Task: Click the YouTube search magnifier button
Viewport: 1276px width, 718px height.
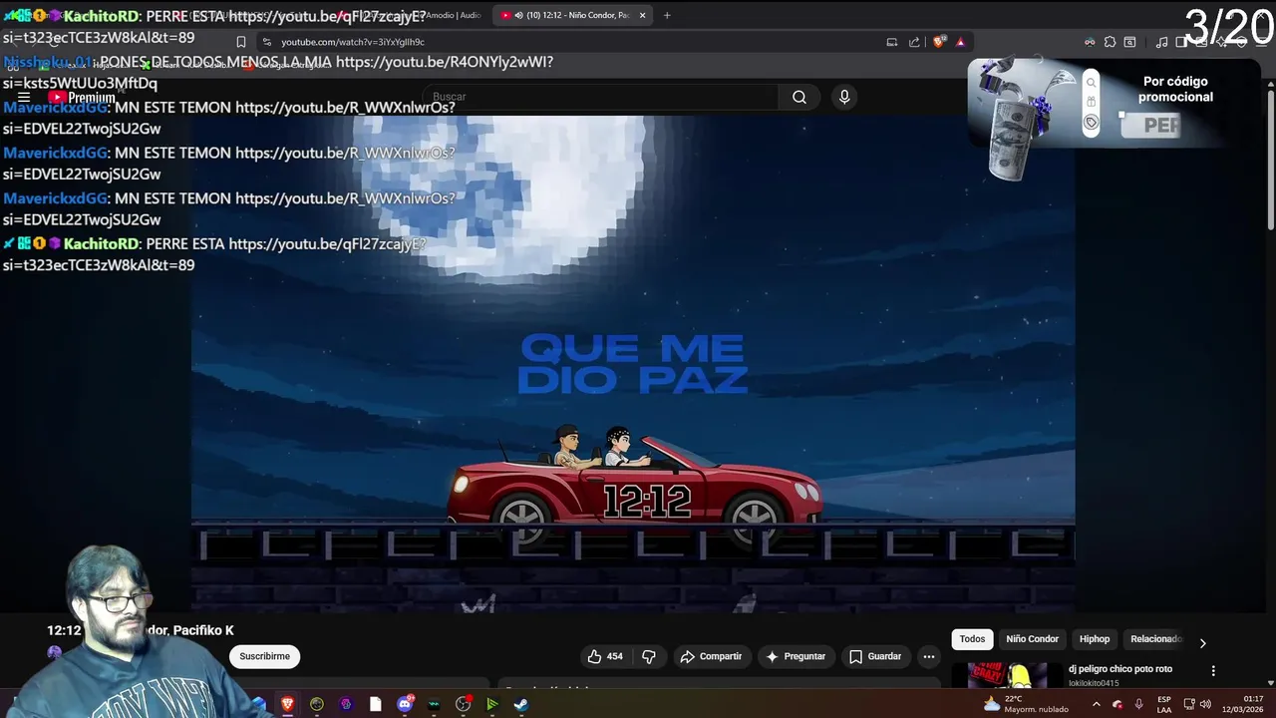Action: pyautogui.click(x=799, y=97)
